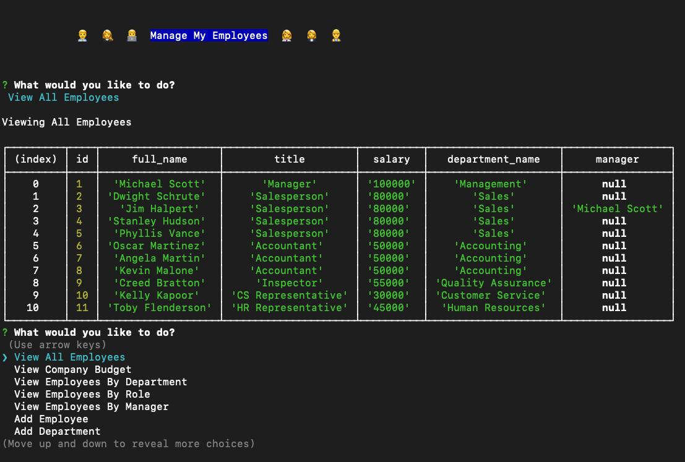Click the manager column header
This screenshot has height=462, width=685.
point(618,160)
